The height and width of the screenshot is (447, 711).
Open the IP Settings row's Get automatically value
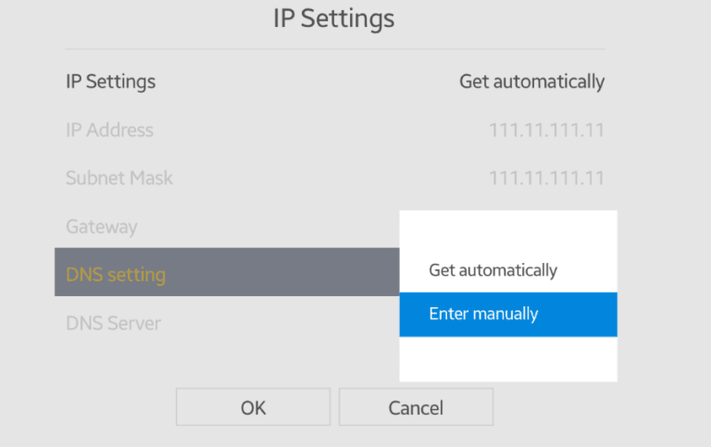coord(531,81)
